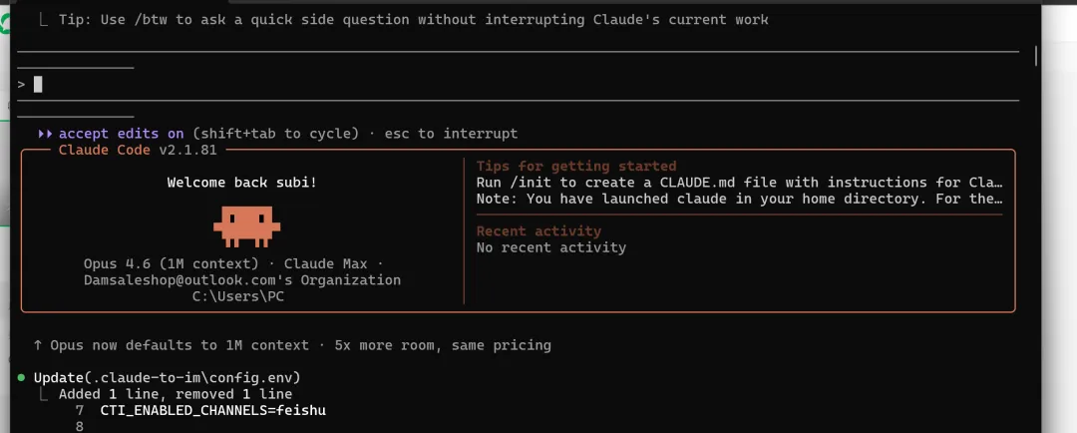This screenshot has width=1077, height=433.
Task: Click the green bullet beside Update
Action: pyautogui.click(x=22, y=377)
